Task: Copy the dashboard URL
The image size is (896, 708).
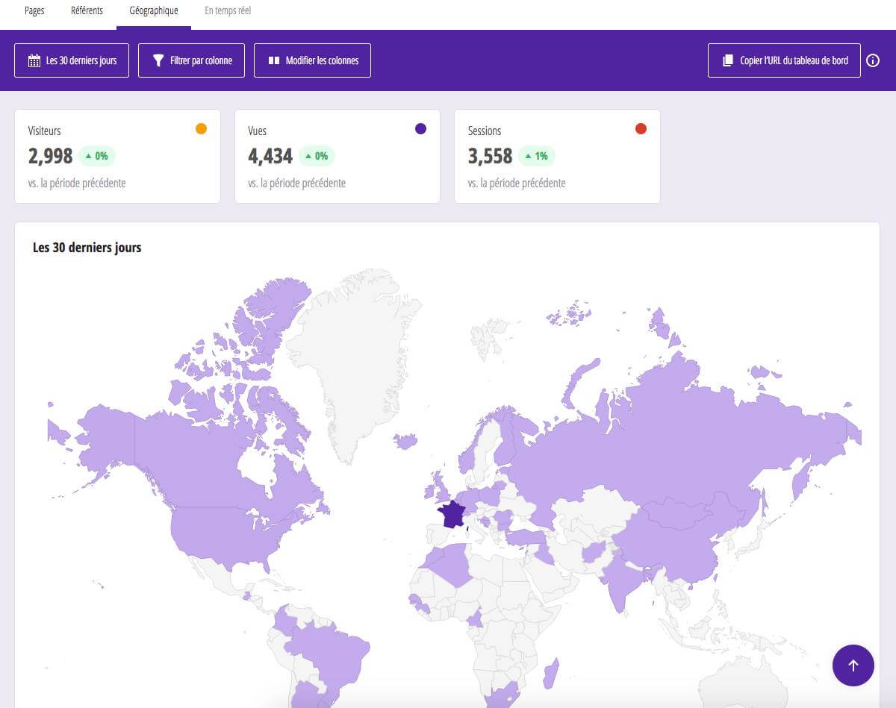Action: pos(784,60)
